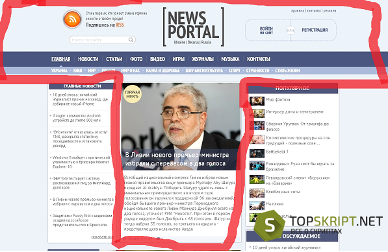Click the search magnifier icon
Viewport: 388px width, 252px height.
[x=131, y=40]
